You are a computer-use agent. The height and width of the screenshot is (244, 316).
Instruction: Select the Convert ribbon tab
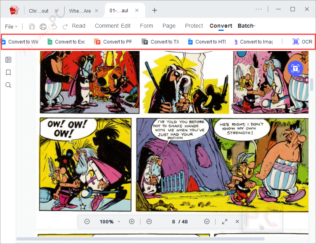221,26
